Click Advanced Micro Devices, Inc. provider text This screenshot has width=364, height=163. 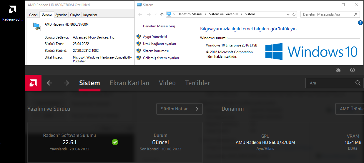click(94, 37)
